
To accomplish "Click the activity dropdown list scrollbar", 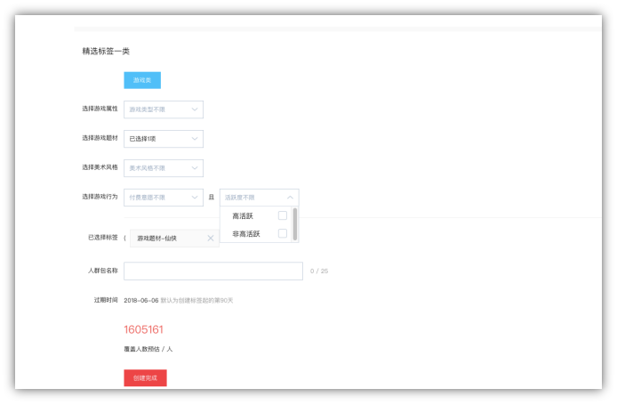I will tap(295, 223).
